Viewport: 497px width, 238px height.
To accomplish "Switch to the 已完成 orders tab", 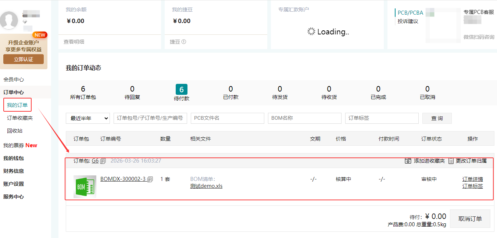I will [378, 93].
